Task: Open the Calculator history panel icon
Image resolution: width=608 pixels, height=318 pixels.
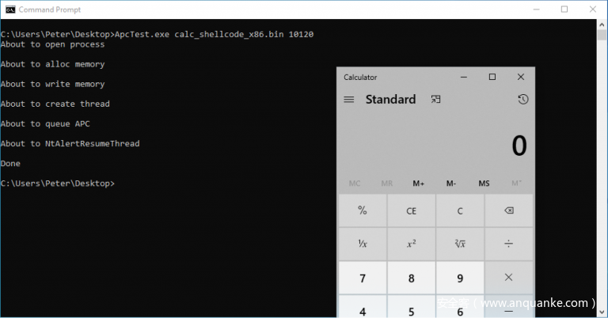Action: 523,100
